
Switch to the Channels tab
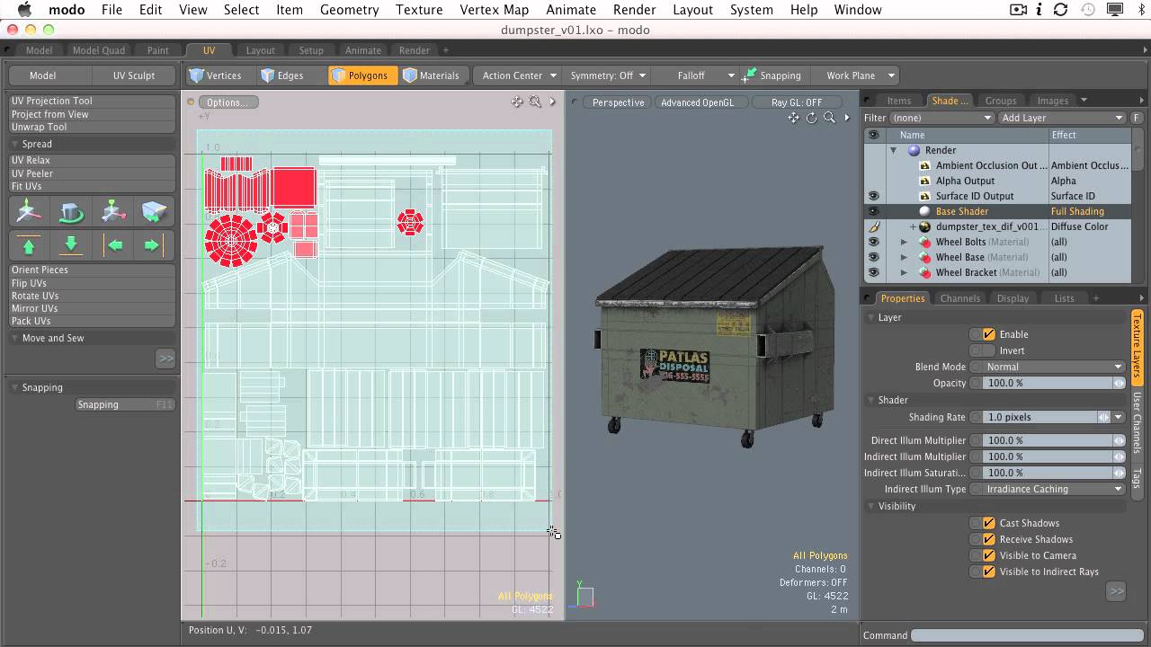coord(959,298)
